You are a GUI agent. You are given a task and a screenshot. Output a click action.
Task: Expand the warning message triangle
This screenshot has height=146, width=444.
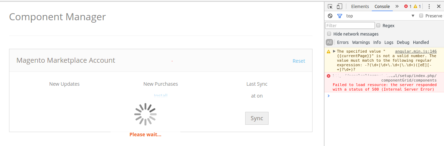click(334, 51)
